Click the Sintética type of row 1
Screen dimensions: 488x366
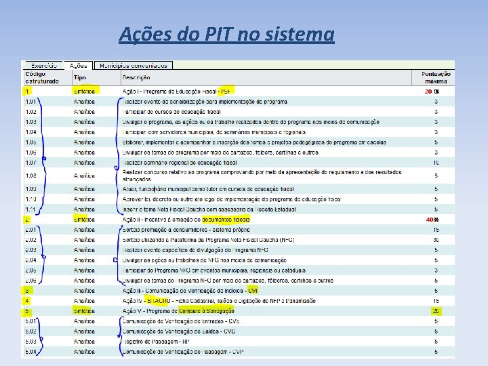pyautogui.click(x=84, y=91)
